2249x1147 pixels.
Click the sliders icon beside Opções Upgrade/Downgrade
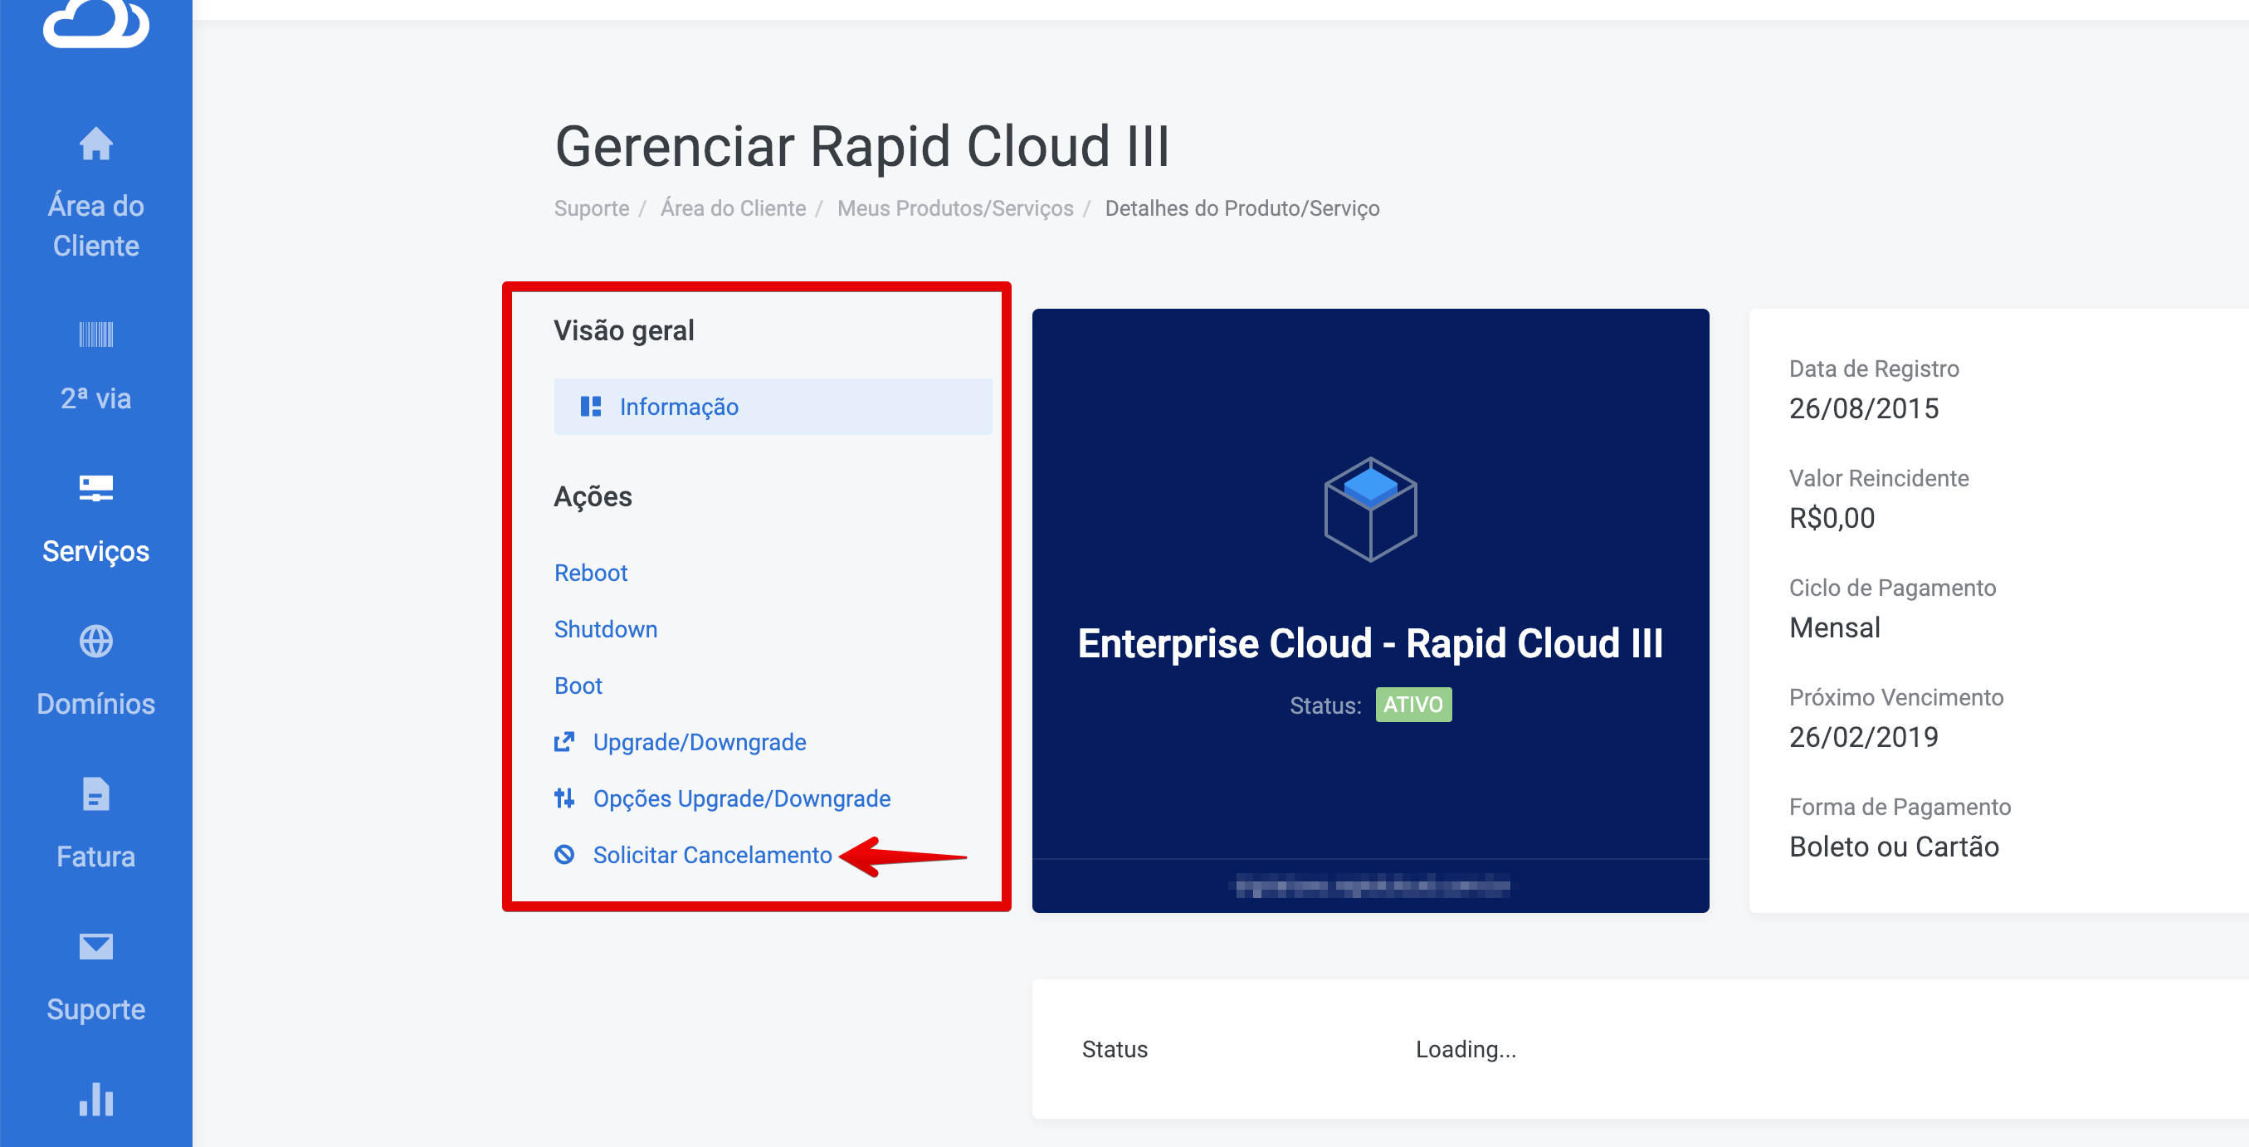point(564,798)
